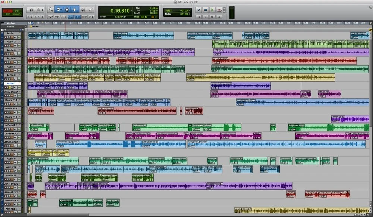Select the Diet NEW clip
Screen dimensions: 373x217
pyautogui.click(x=291, y=52)
